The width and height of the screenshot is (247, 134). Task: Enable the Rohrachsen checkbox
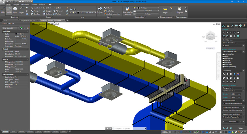tap(223, 64)
